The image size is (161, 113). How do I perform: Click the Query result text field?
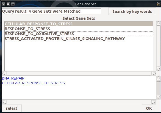pyautogui.click(x=51, y=11)
